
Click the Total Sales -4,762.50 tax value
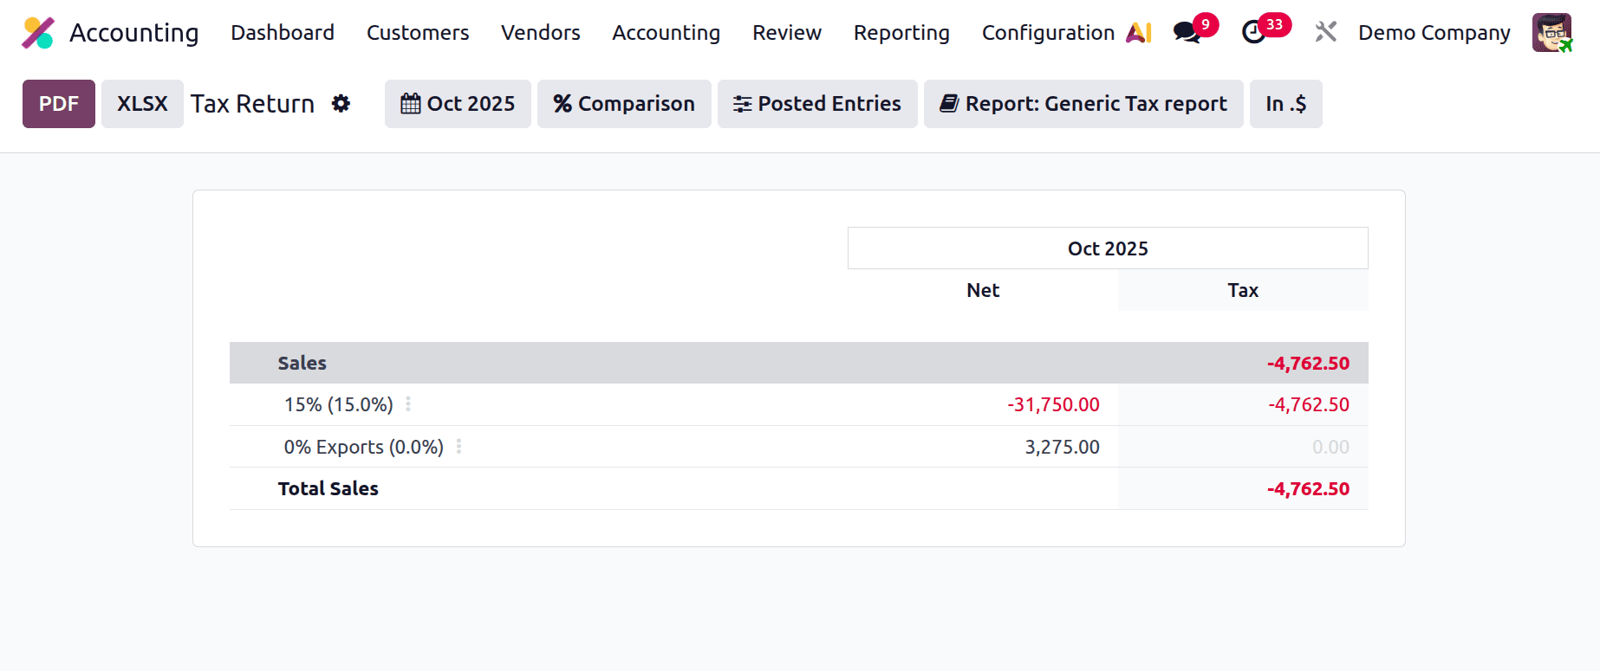tap(1308, 488)
